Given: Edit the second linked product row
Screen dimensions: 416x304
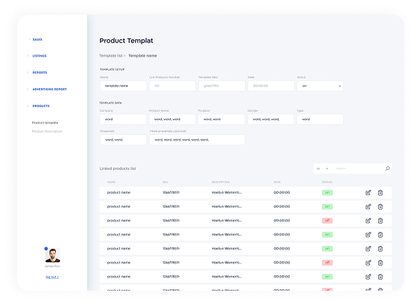Looking at the screenshot, I should 368,206.
